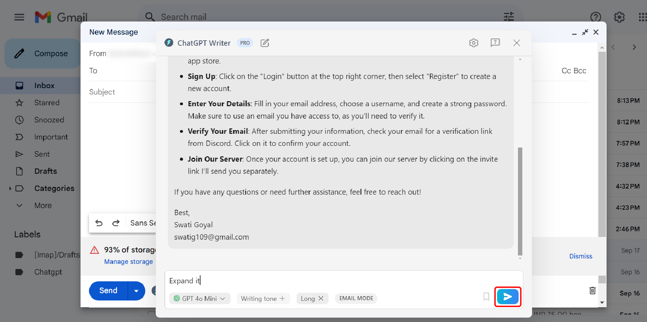Open Google apps grid
This screenshot has width=647, height=322.
[643, 17]
